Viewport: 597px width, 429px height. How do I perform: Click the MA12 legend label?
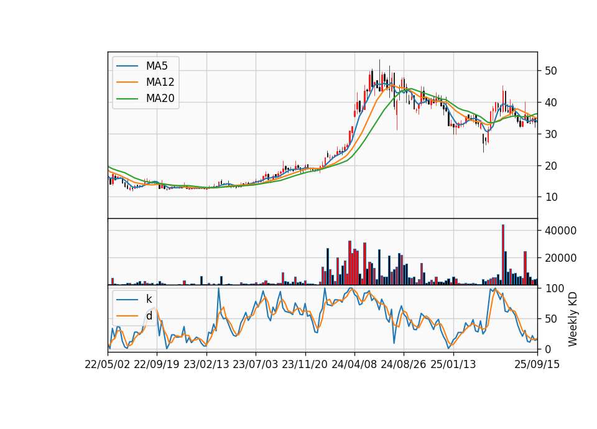[160, 82]
